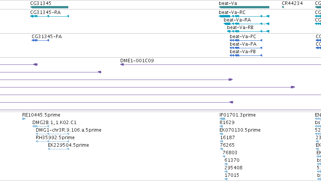Select the DMG1-chr3R.9.106.a.5prime feature
Viewport: 321px width, 181px height.
pos(52,134)
